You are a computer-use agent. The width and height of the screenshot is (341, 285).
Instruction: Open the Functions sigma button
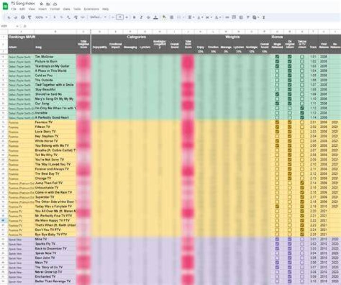pos(264,18)
